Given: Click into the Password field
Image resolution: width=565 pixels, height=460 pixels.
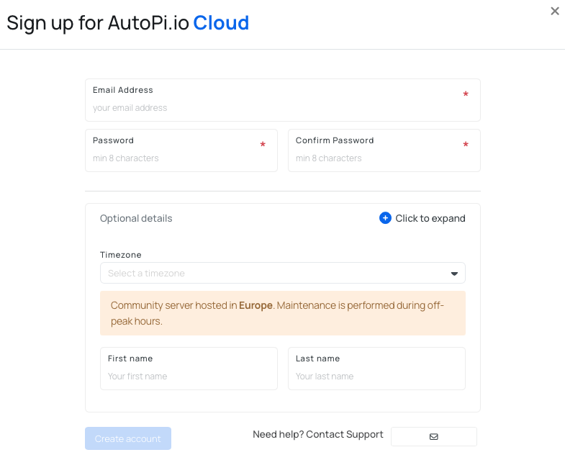Looking at the screenshot, I should [181, 150].
